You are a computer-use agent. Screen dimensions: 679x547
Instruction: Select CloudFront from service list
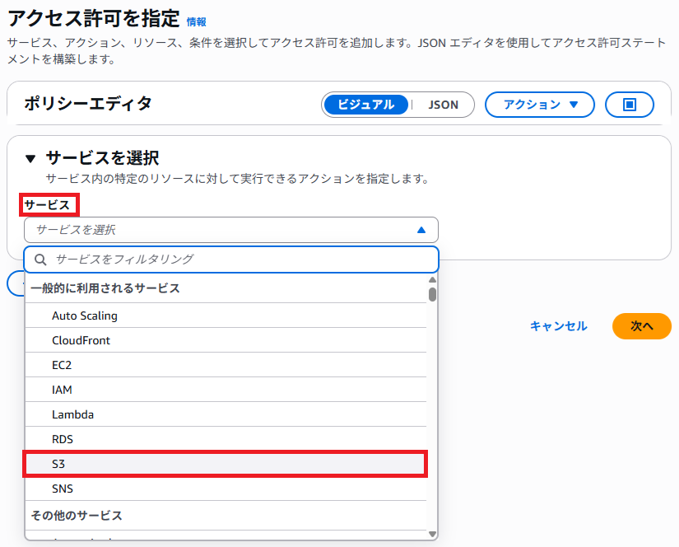click(81, 340)
